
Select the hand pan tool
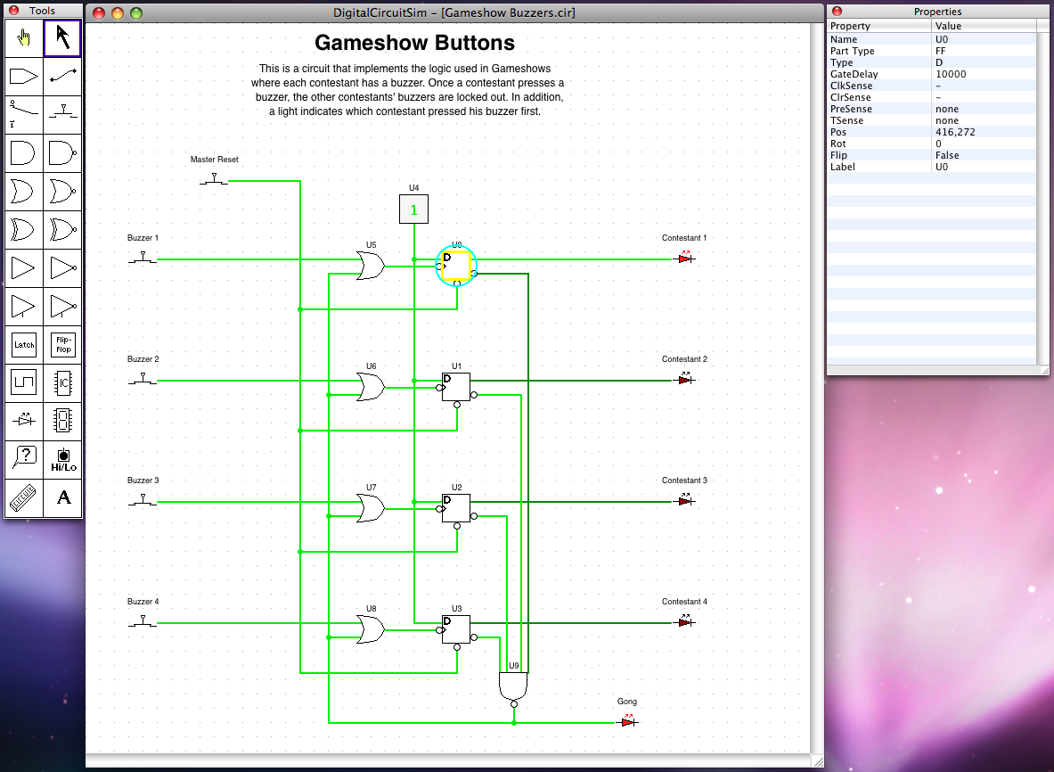coord(24,38)
